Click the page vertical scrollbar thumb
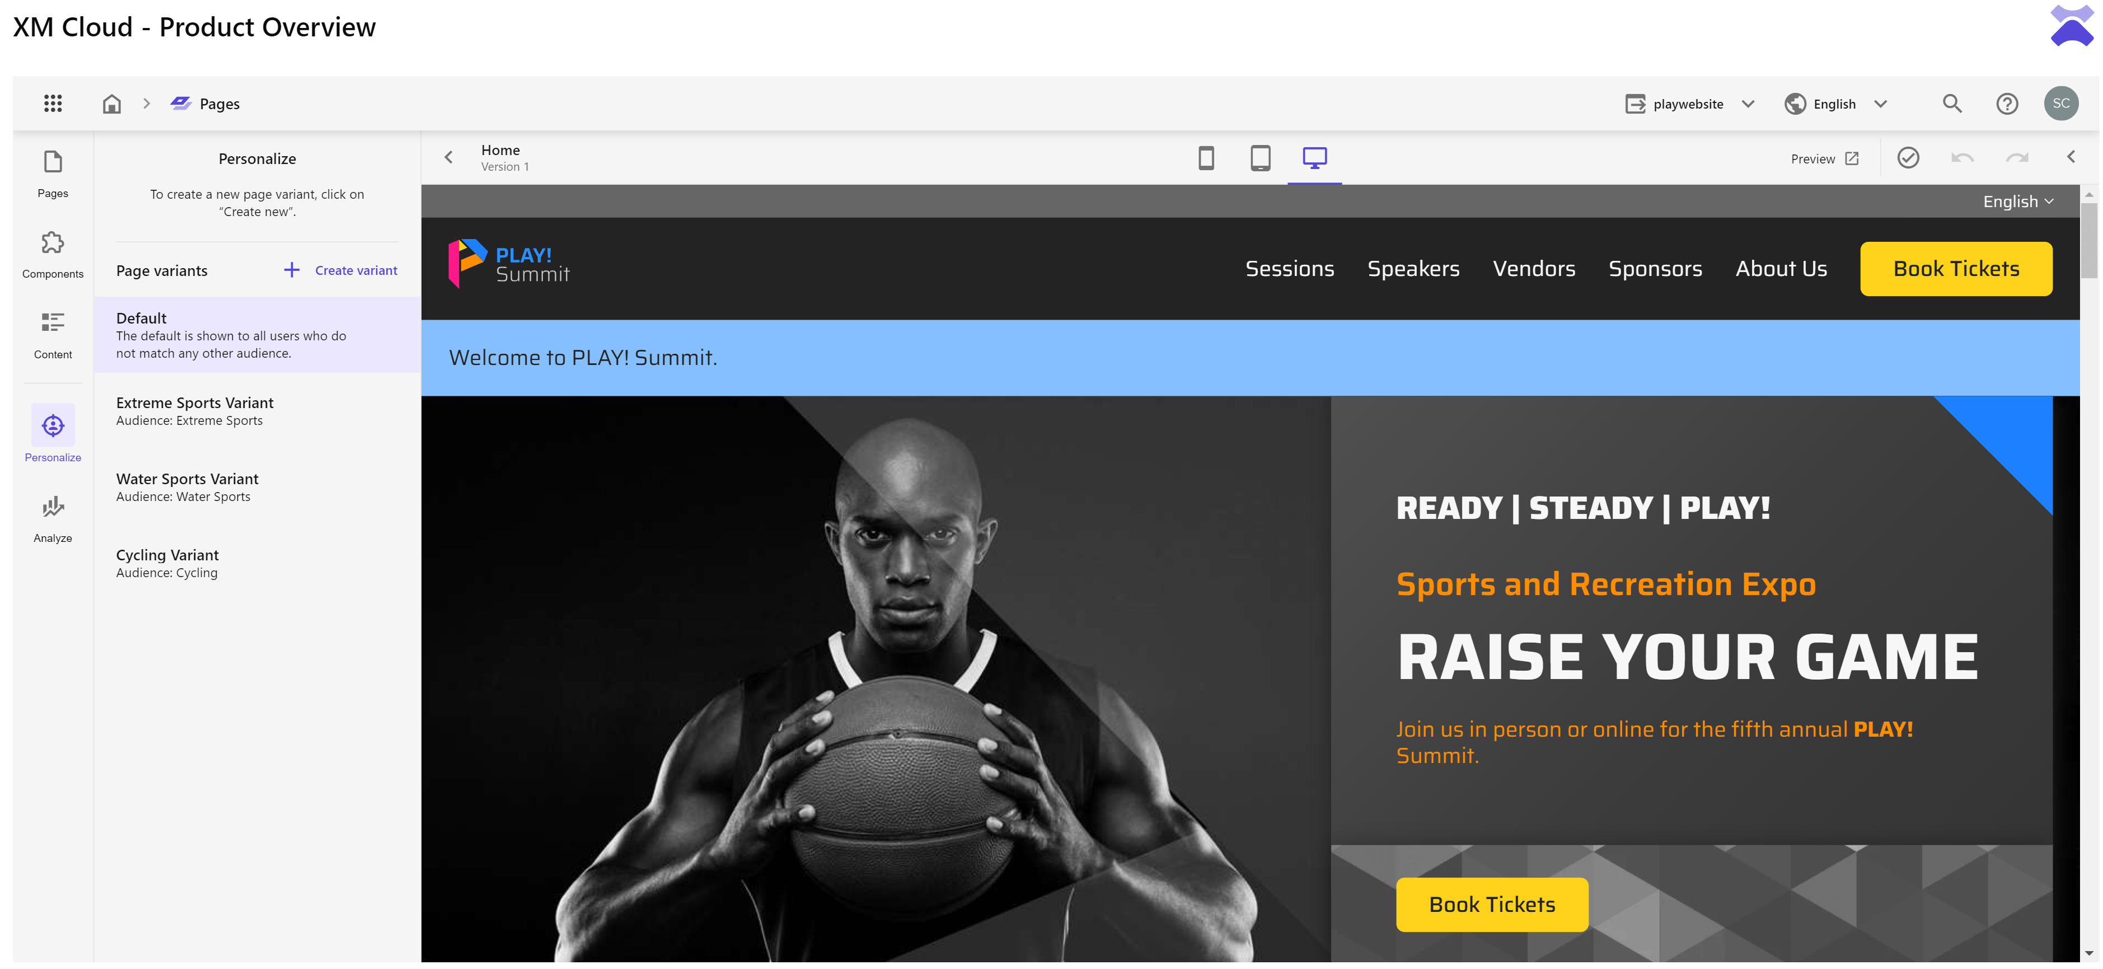The height and width of the screenshot is (969, 2103). (2088, 241)
